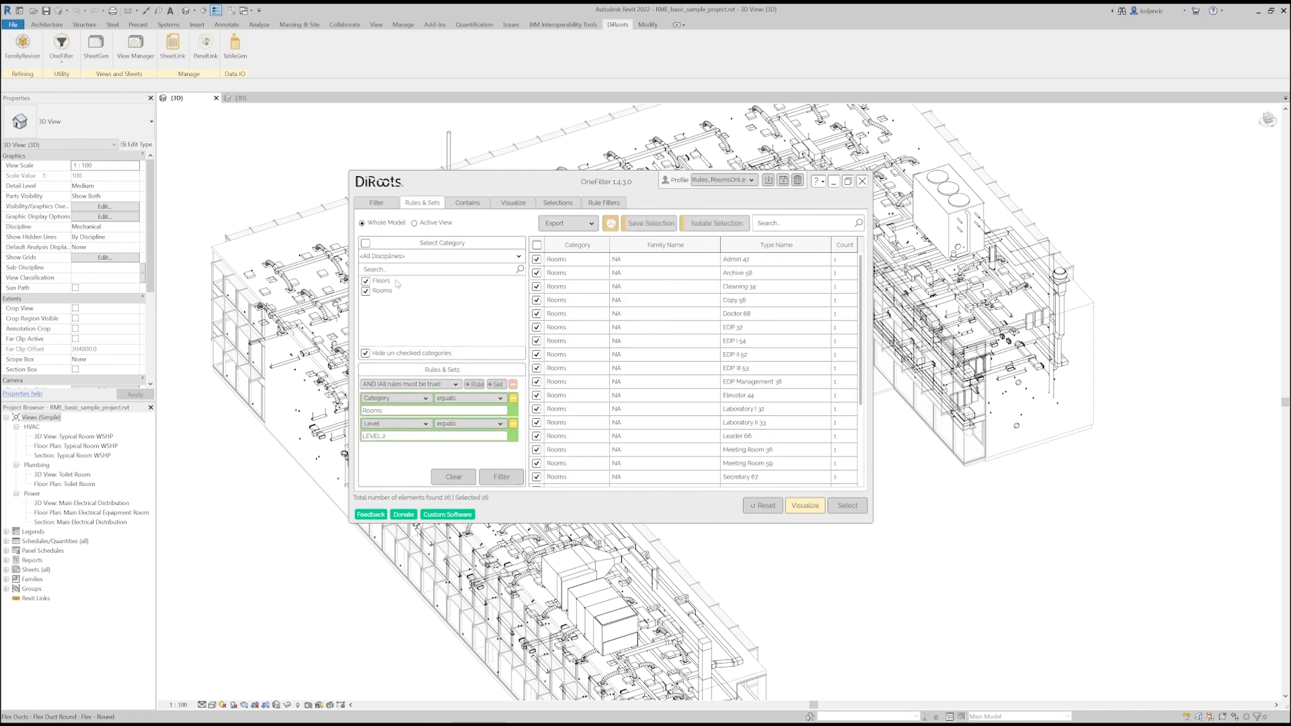Switch to the Visualize tab
Viewport: 1291px width, 726px height.
pyautogui.click(x=513, y=202)
